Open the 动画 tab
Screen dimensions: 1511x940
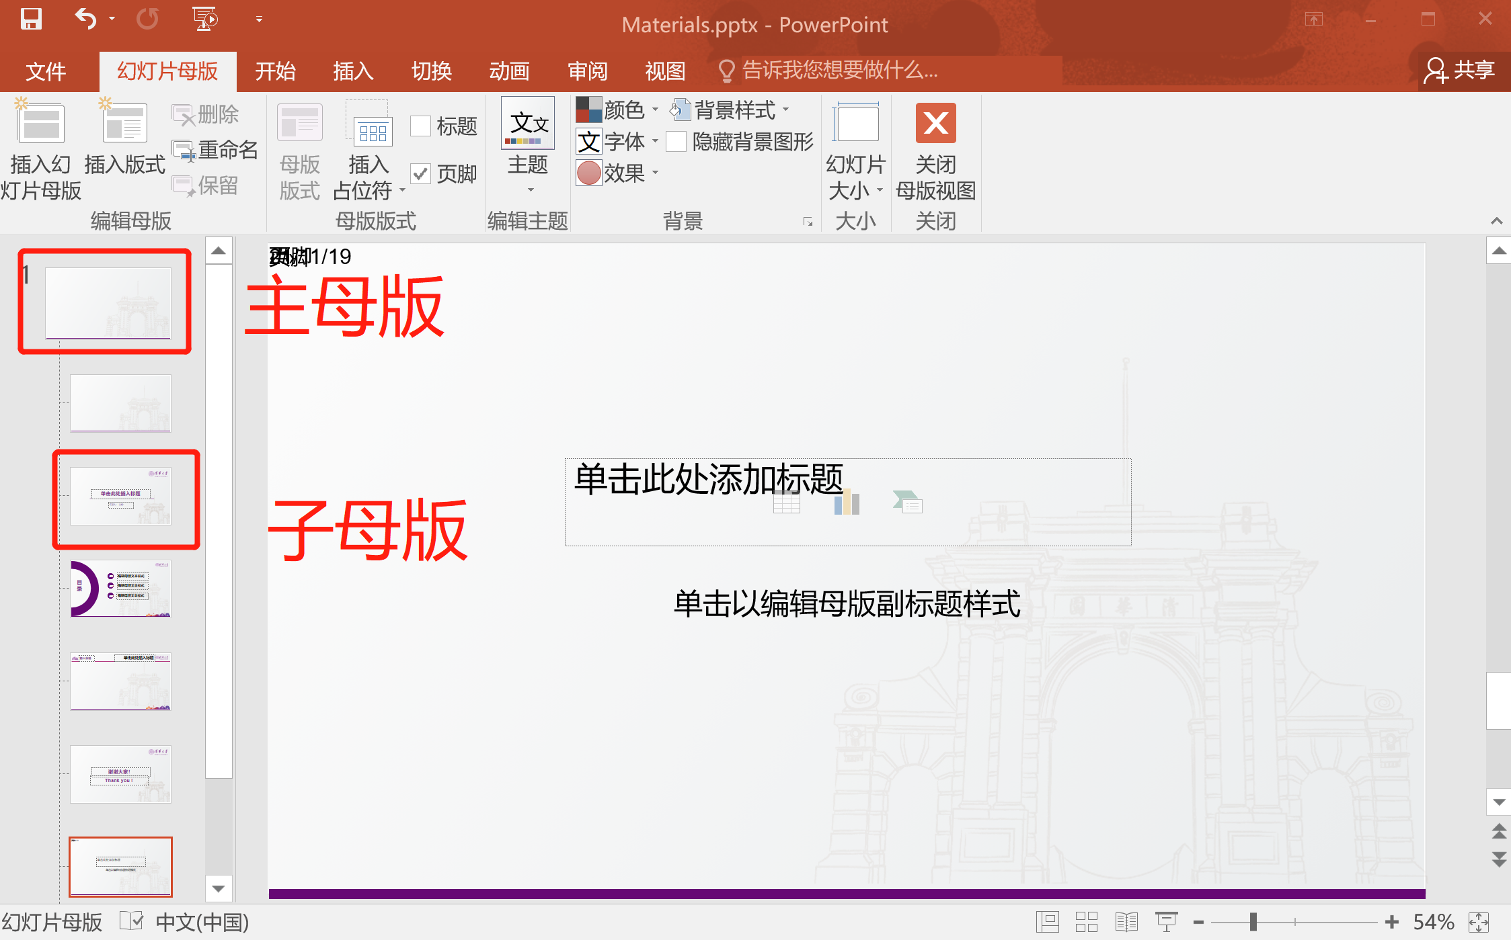click(509, 71)
